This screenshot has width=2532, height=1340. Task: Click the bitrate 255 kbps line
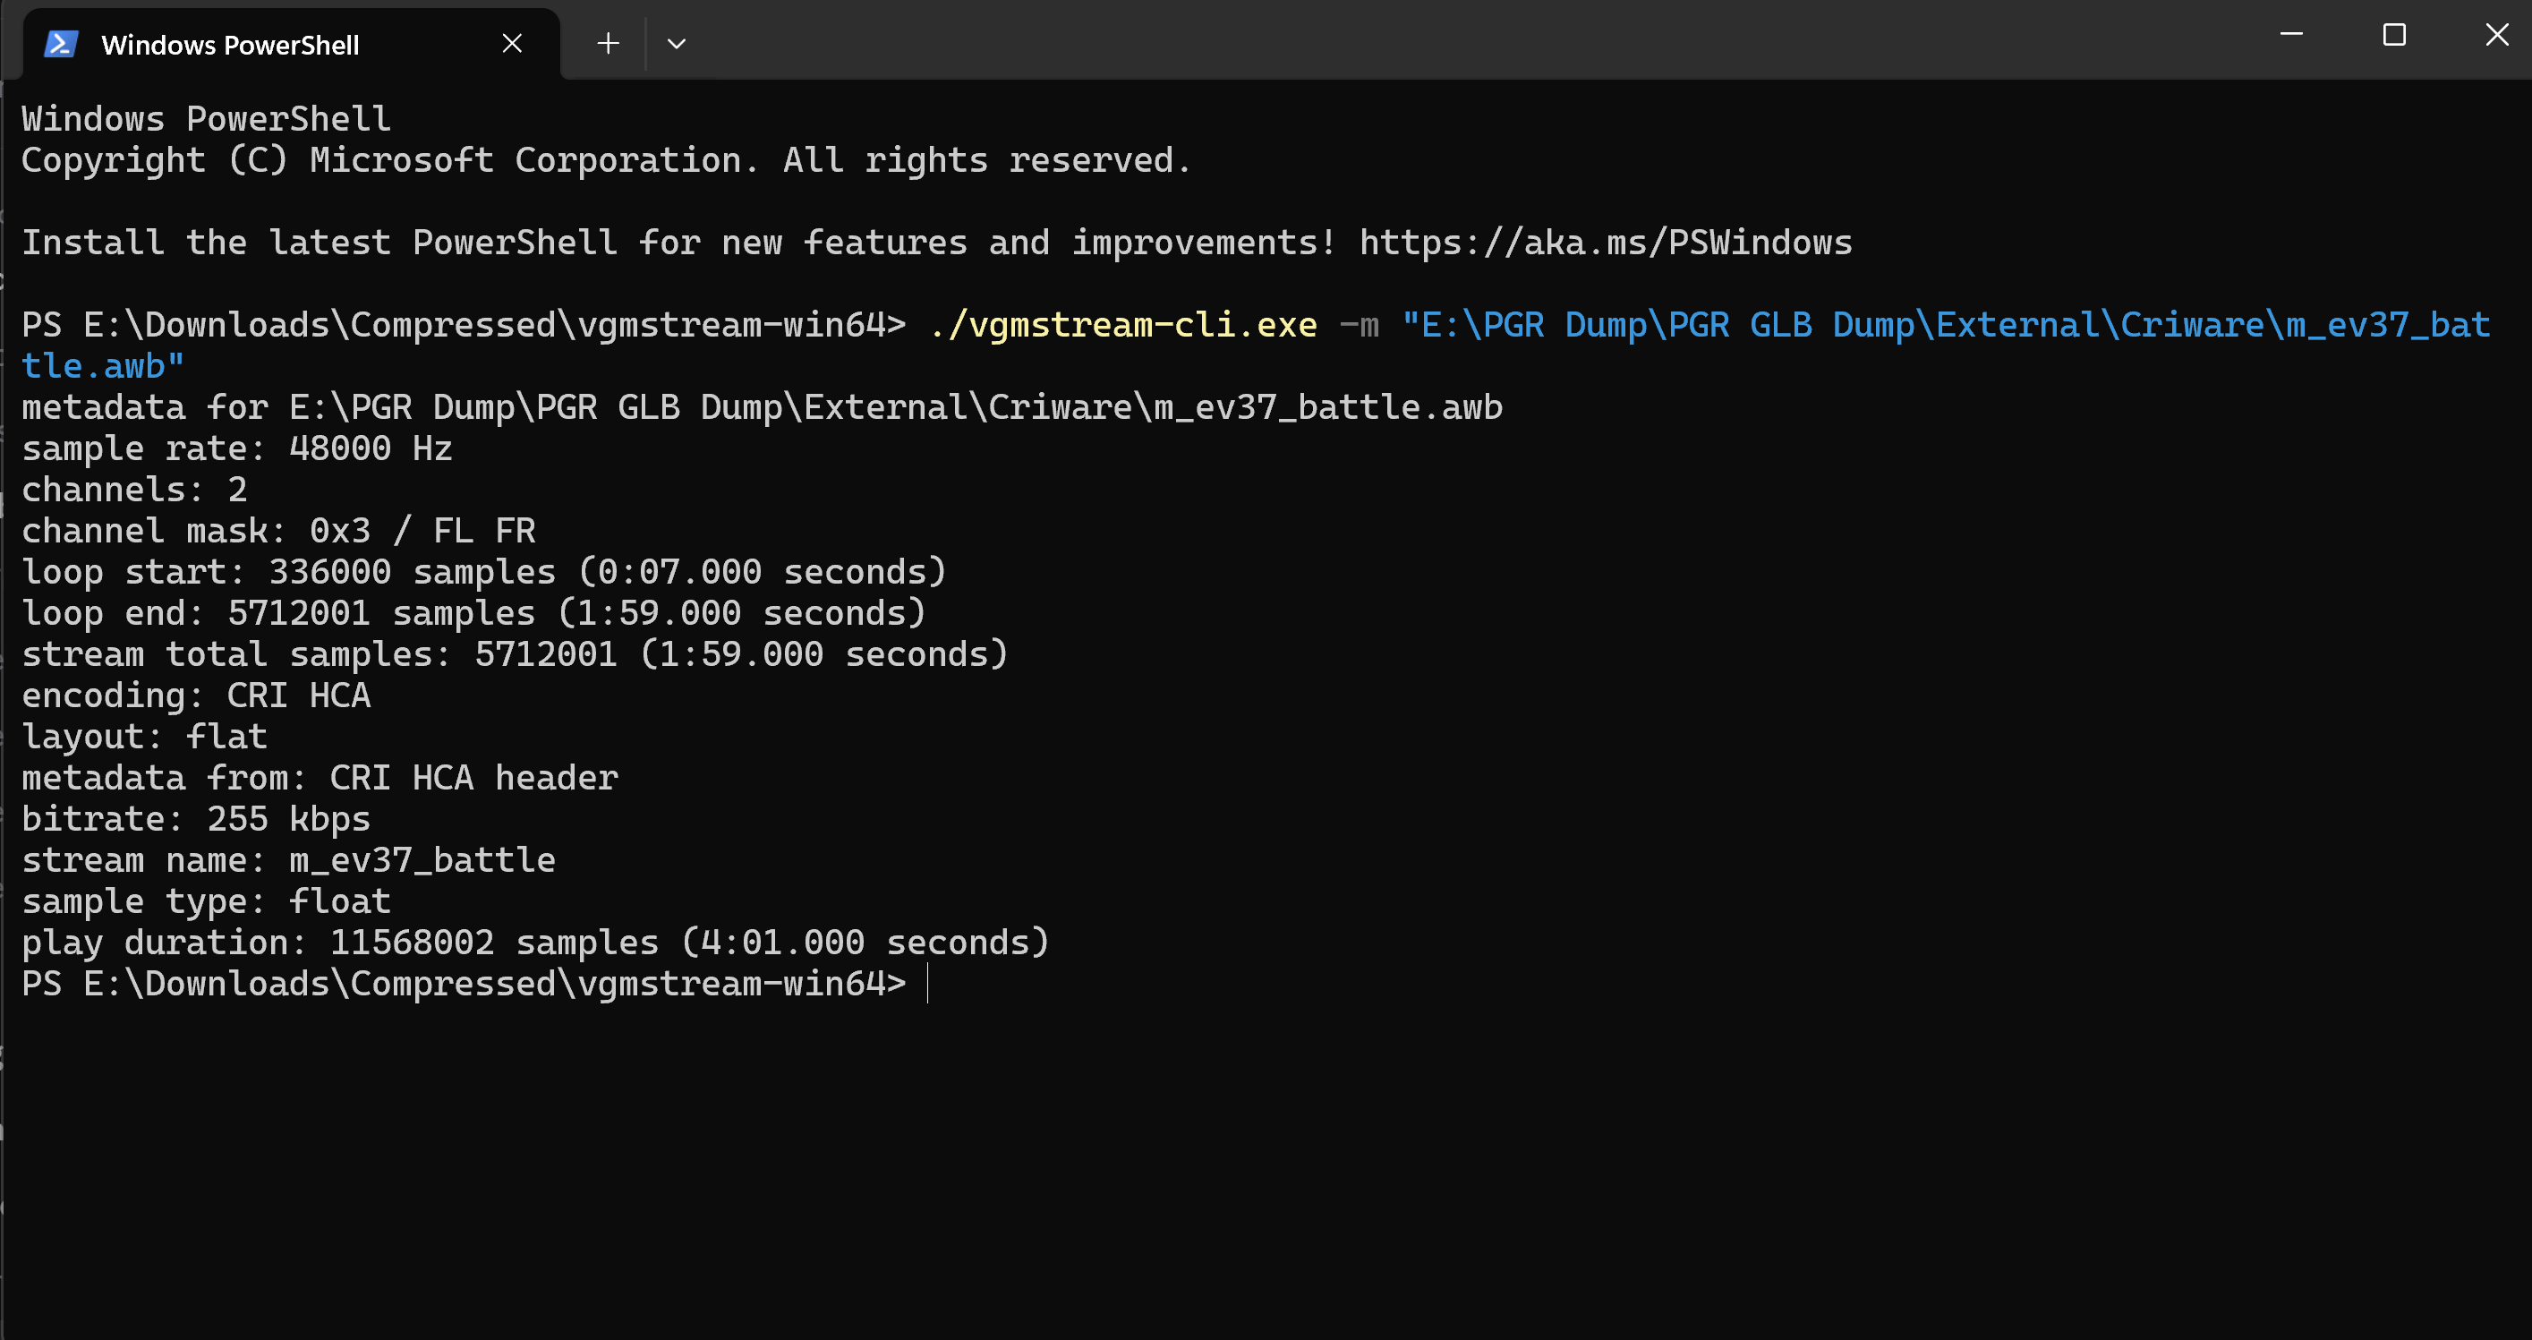click(x=197, y=820)
